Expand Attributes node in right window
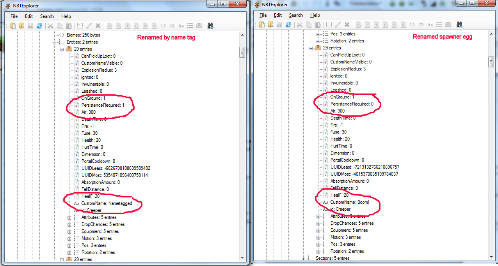This screenshot has width=498, height=266. 318,216
